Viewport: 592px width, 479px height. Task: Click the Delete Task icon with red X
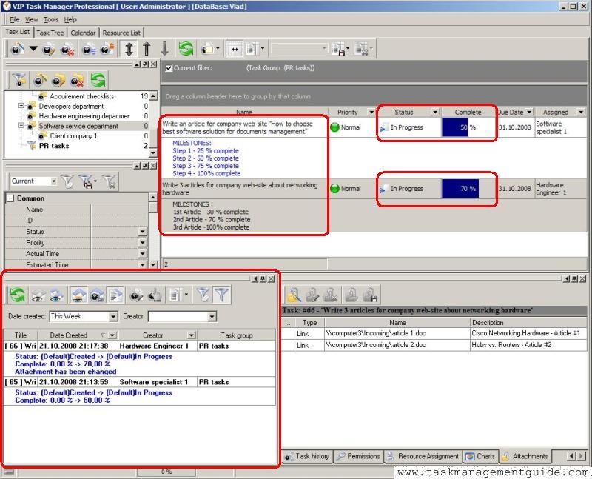68,49
